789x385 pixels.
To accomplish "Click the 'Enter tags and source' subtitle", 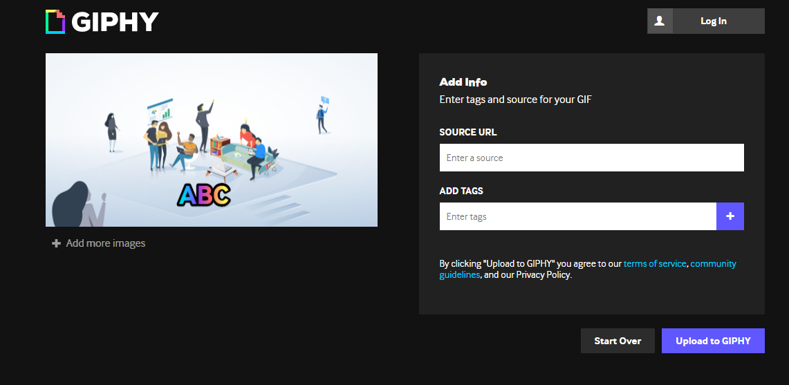I will (x=515, y=100).
